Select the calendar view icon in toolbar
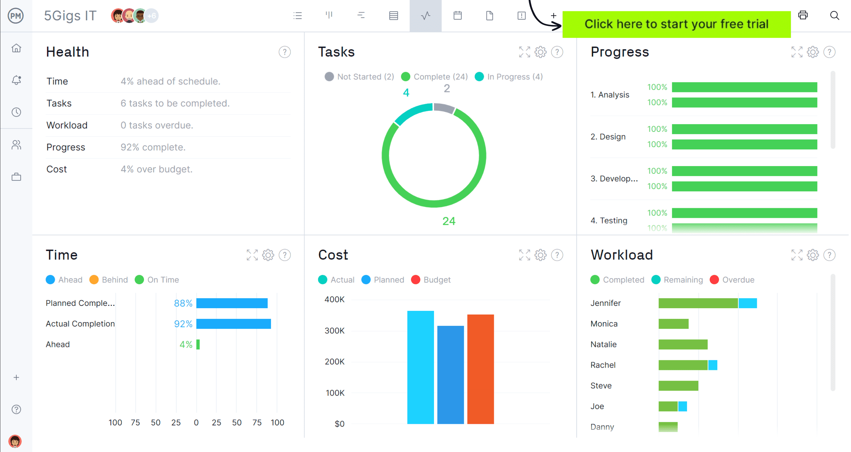The image size is (851, 452). pos(458,15)
